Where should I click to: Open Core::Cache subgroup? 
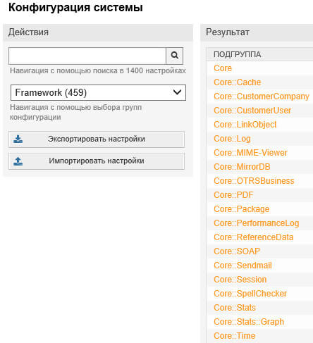(x=238, y=82)
